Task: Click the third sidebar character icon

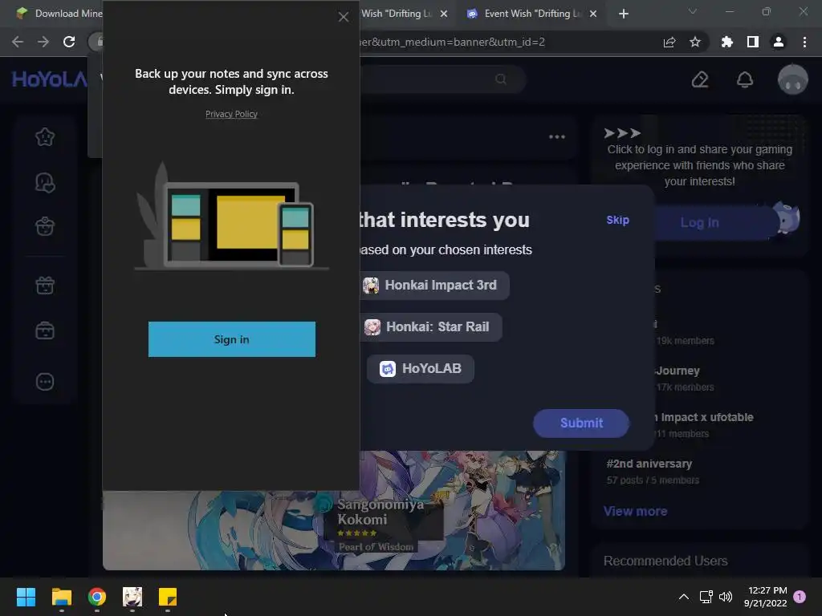Action: coord(45,226)
